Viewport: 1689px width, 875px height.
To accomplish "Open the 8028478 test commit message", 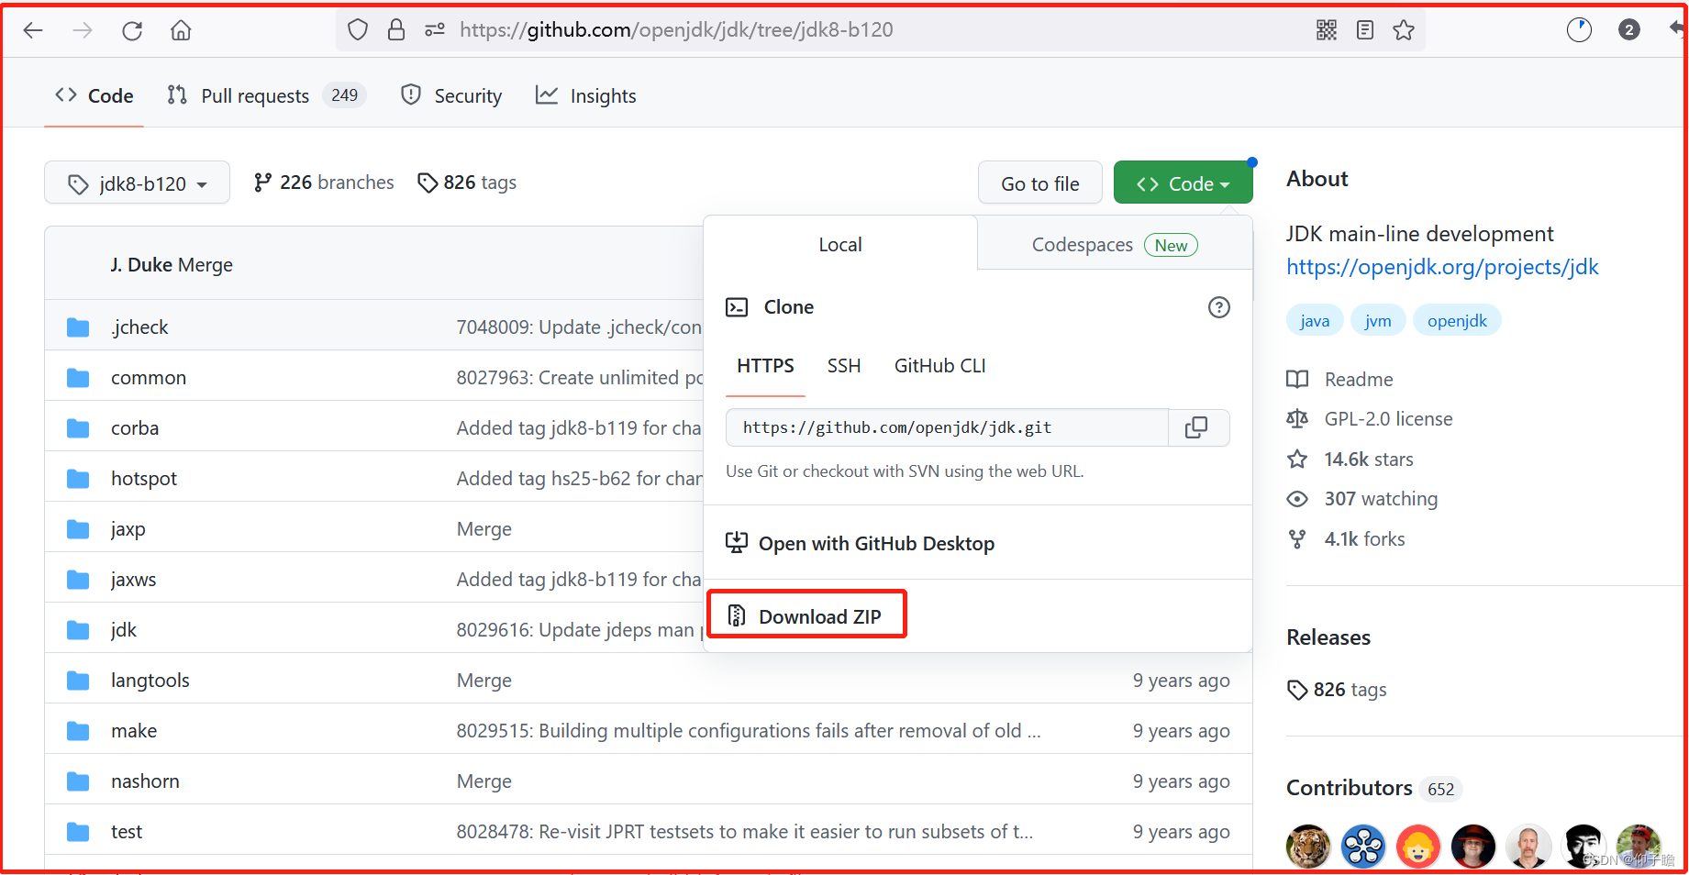I will tap(745, 832).
